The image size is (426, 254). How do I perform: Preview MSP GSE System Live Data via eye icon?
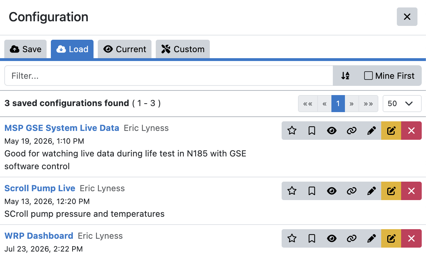click(x=332, y=131)
